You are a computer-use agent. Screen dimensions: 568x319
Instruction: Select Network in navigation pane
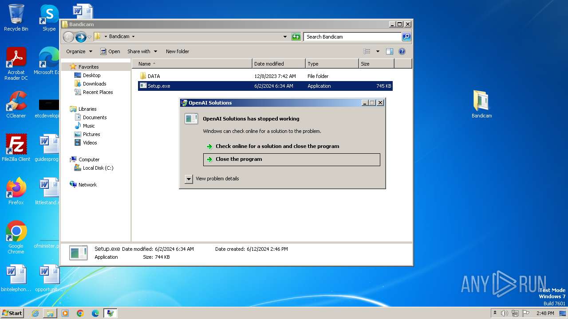pyautogui.click(x=87, y=185)
